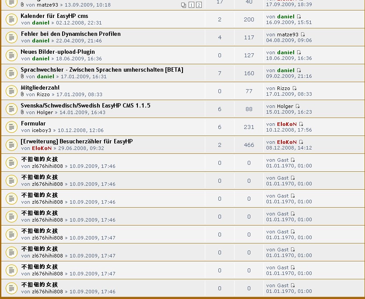The image size is (365, 299).
Task: Open author EloKoN's profile under Besucherzähler topic
Action: tap(42, 148)
